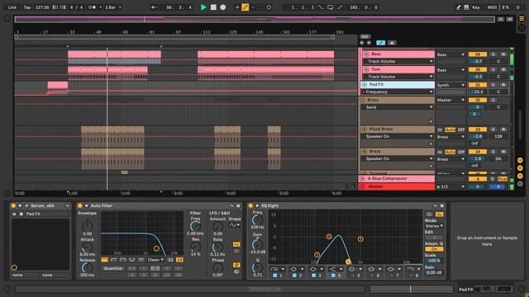The image size is (529, 297).
Task: Click the Set locator button
Action: (365, 36)
